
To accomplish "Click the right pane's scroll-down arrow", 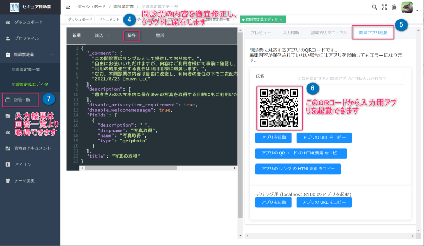I will (x=418, y=230).
